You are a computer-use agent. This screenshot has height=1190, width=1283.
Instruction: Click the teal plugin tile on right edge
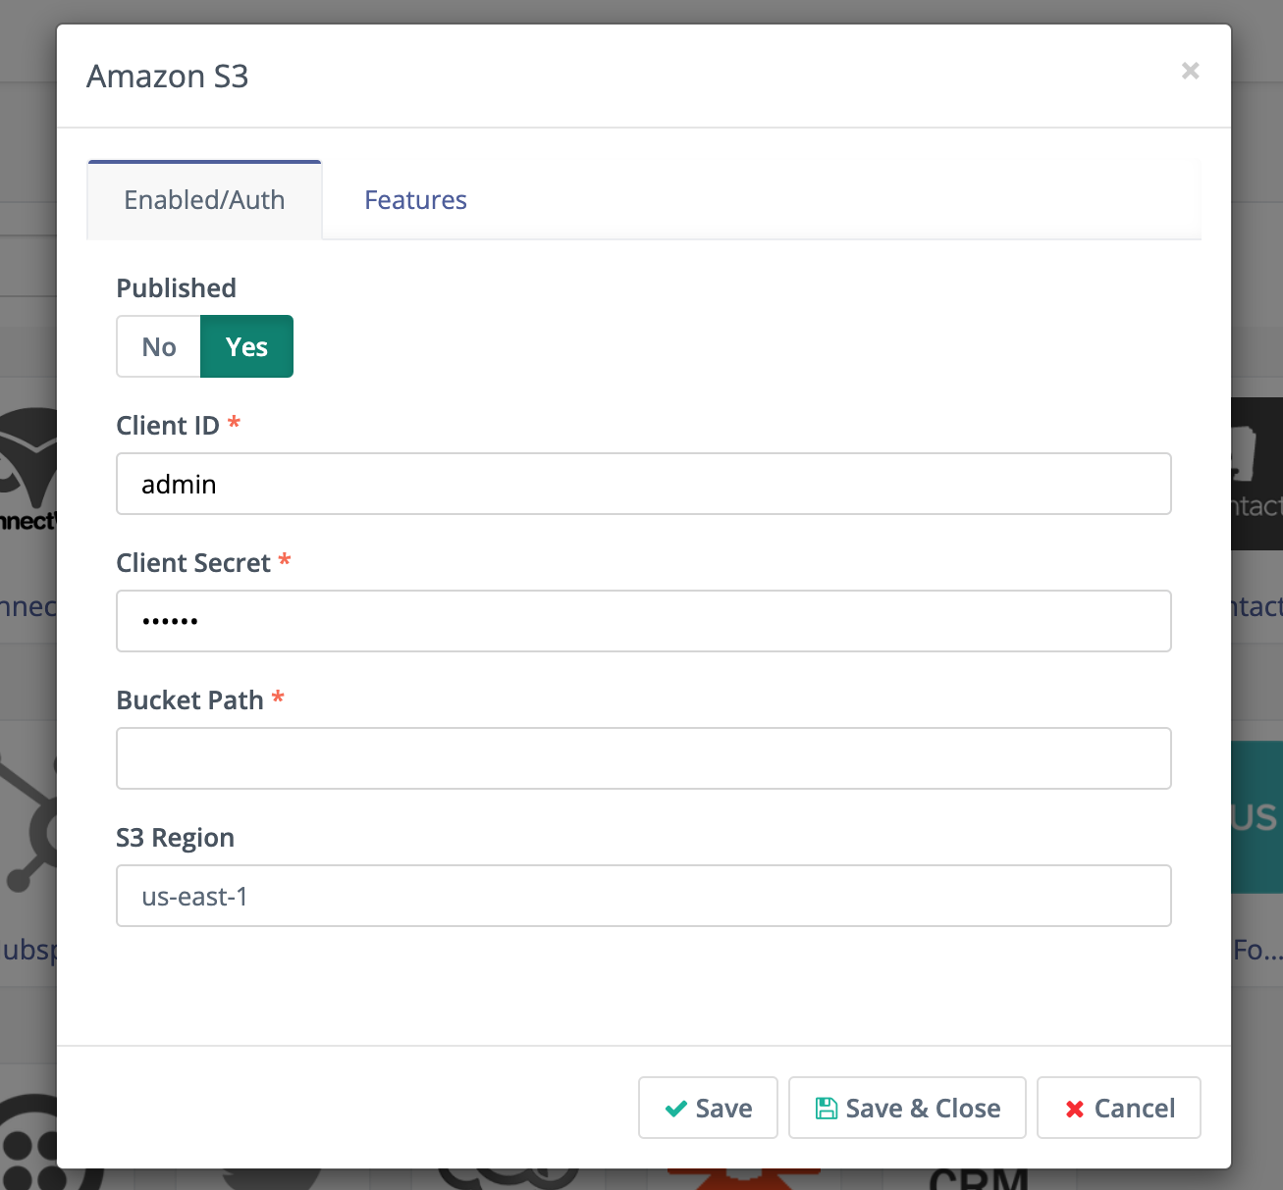point(1257,816)
